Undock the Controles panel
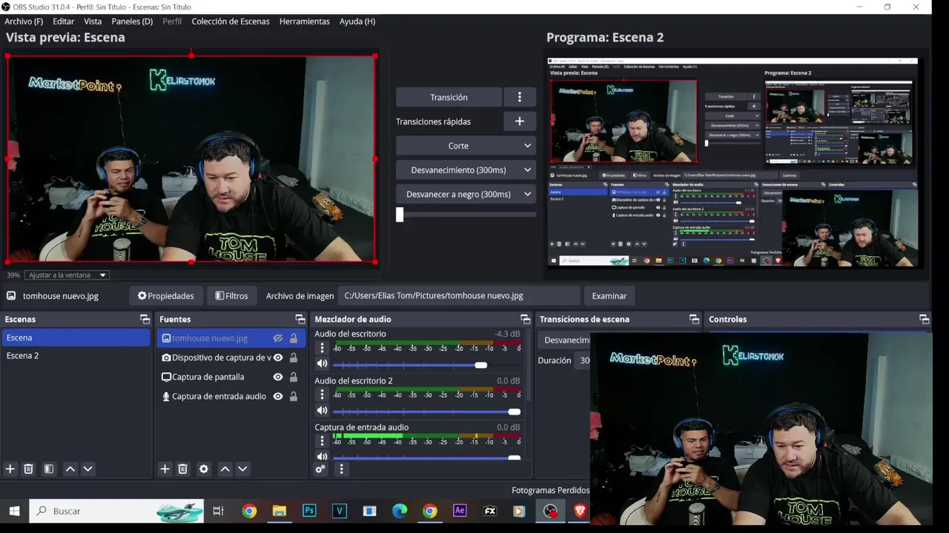 924,319
